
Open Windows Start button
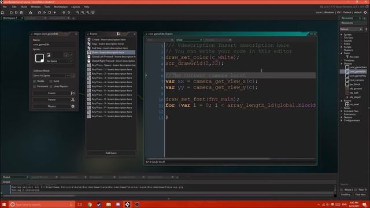coord(4,205)
